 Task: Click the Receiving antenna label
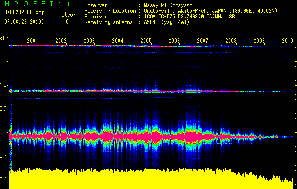click(109, 22)
